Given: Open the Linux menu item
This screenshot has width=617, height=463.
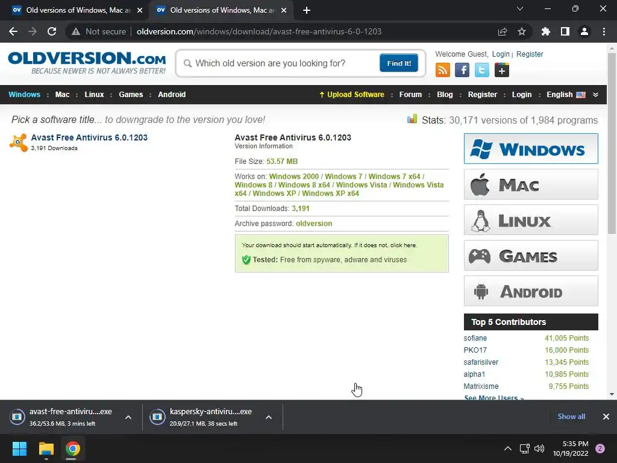Looking at the screenshot, I should (x=94, y=95).
